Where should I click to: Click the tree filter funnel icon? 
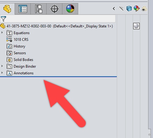coord(3,19)
